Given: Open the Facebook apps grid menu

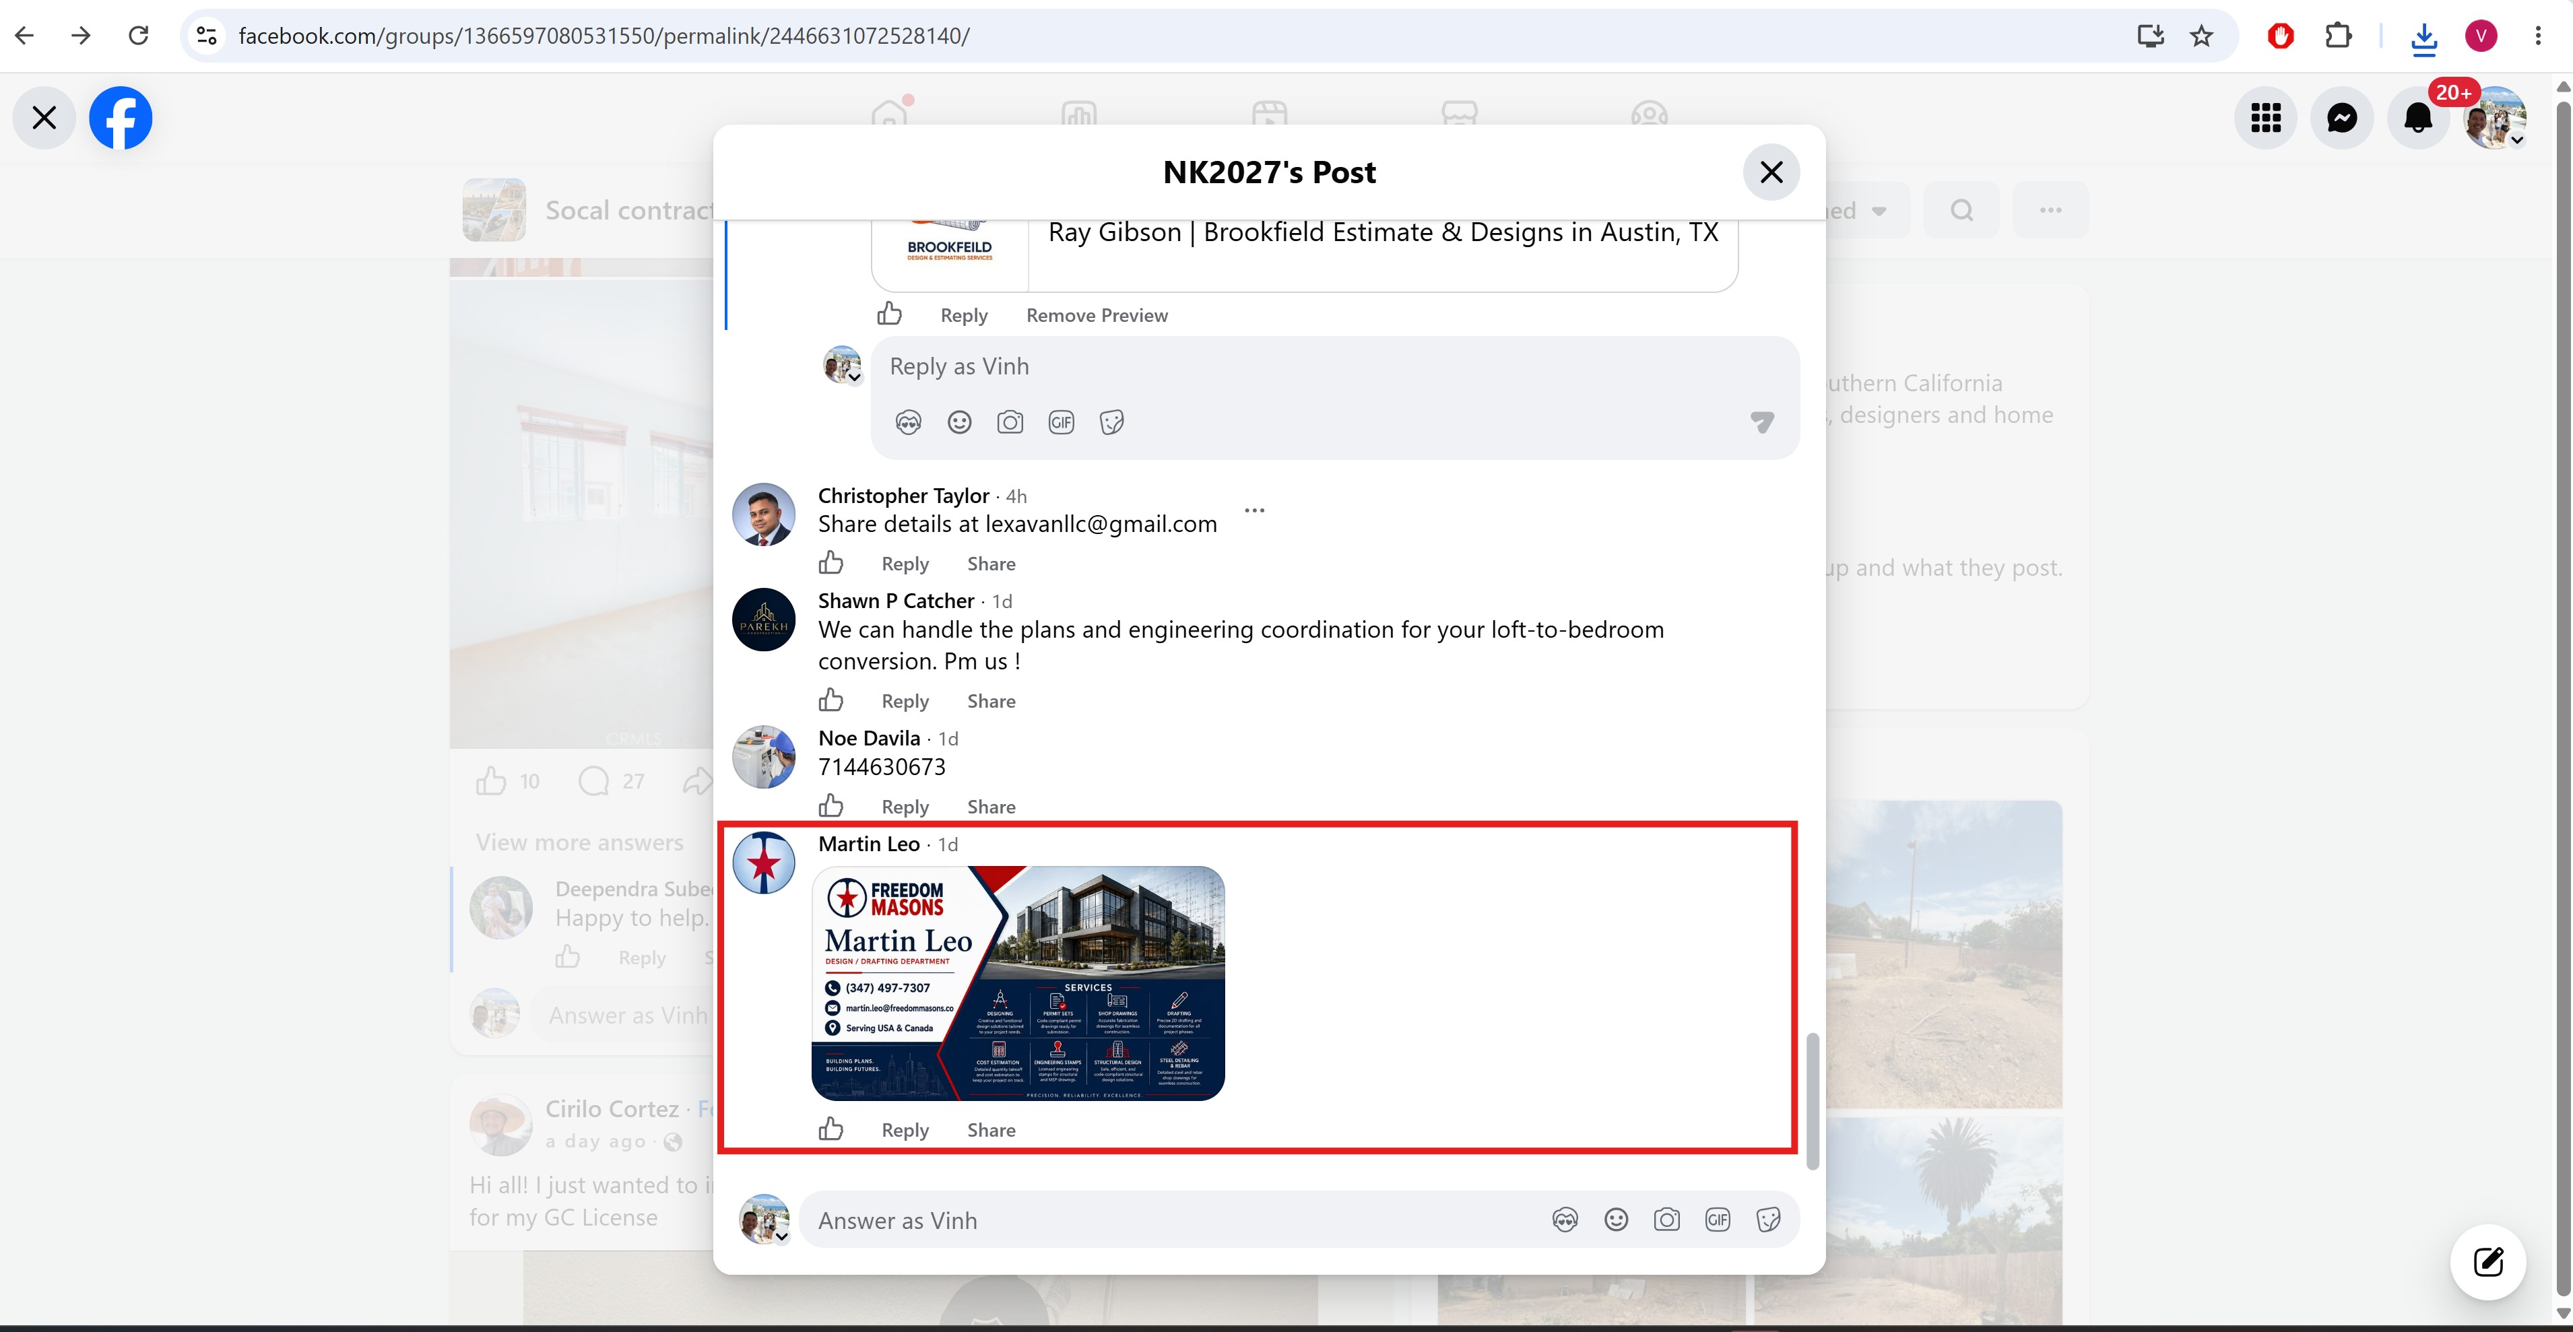Looking at the screenshot, I should [2265, 118].
